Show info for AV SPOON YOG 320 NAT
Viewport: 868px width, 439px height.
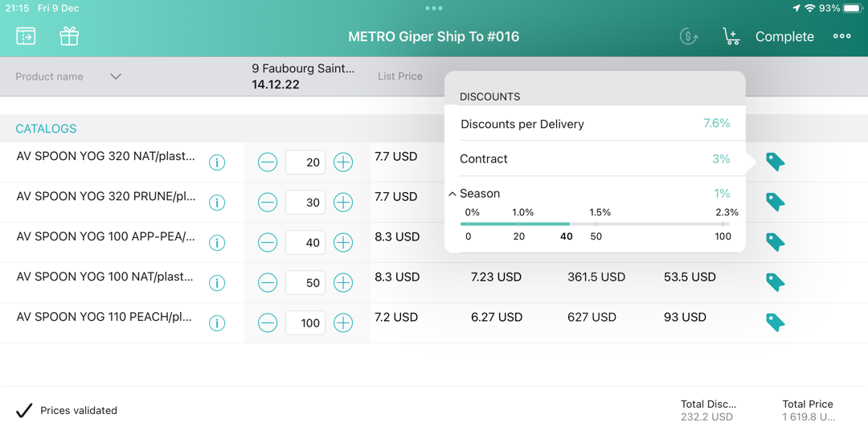pos(217,162)
